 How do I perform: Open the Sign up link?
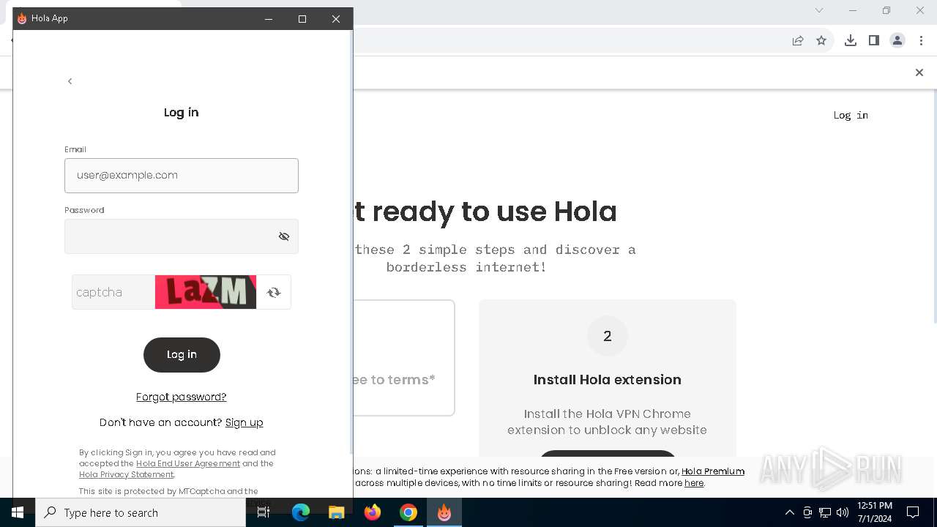(x=244, y=422)
